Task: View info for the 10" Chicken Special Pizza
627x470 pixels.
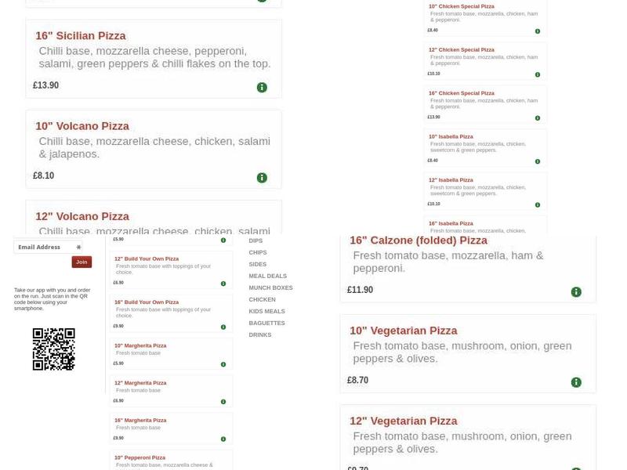Action: click(537, 32)
